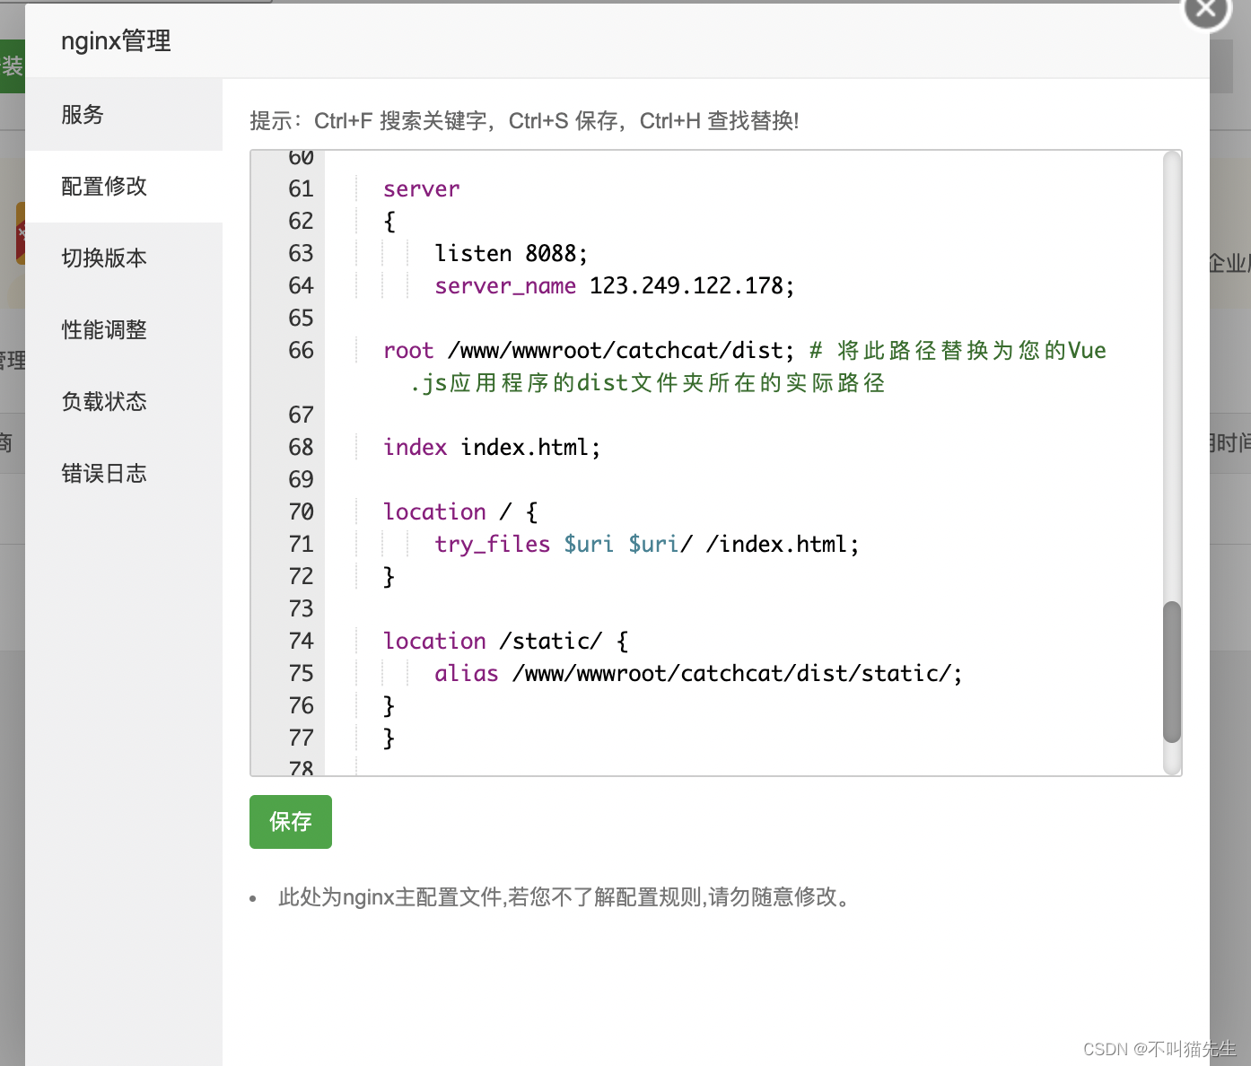Open the 服务 tab
The height and width of the screenshot is (1066, 1251).
[x=124, y=115]
